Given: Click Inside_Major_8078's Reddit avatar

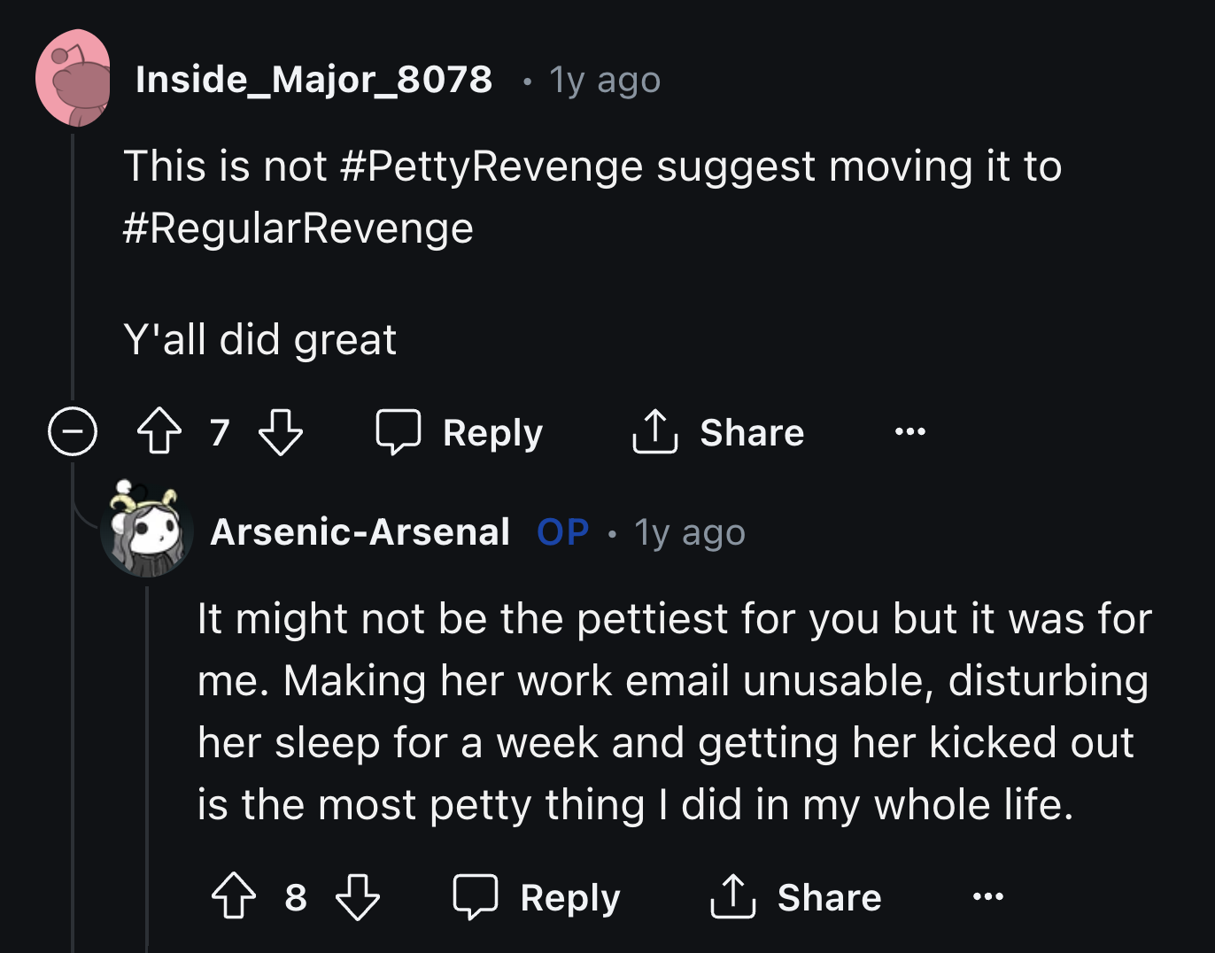Looking at the screenshot, I should (74, 78).
